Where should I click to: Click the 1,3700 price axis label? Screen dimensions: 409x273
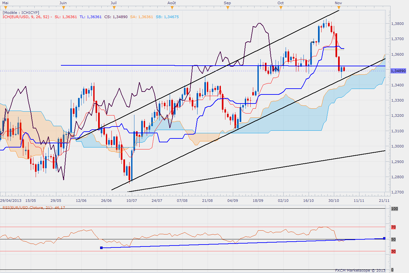coord(397,39)
